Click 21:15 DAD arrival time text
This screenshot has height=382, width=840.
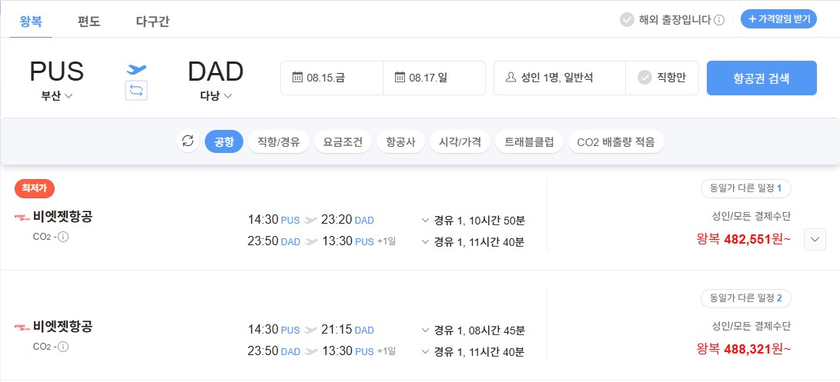pyautogui.click(x=348, y=330)
